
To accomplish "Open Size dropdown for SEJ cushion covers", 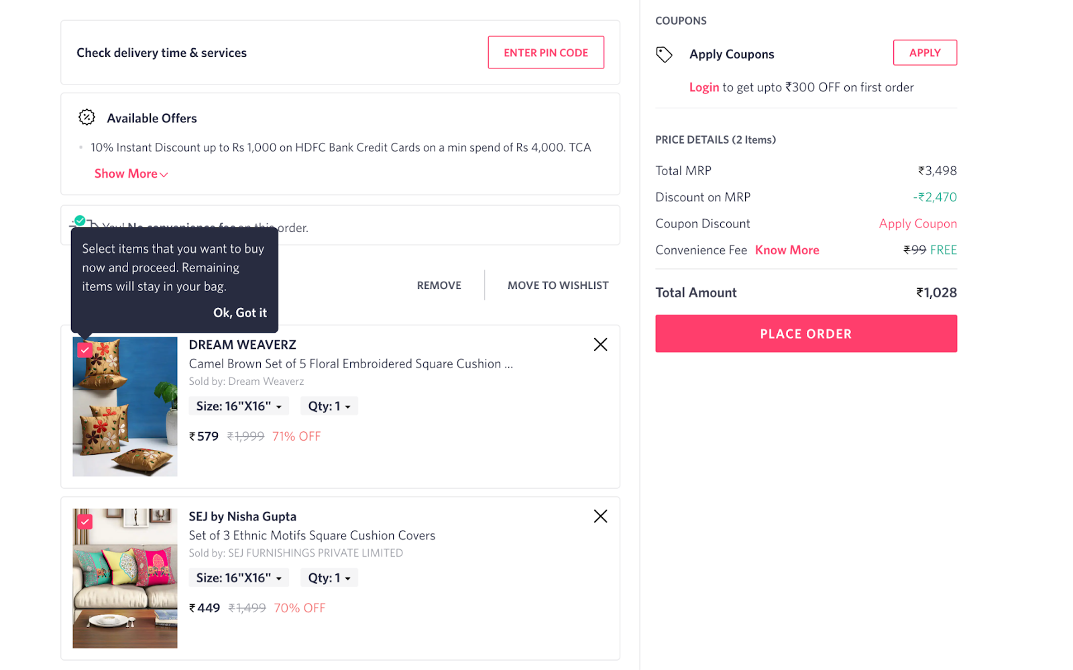I will click(239, 578).
